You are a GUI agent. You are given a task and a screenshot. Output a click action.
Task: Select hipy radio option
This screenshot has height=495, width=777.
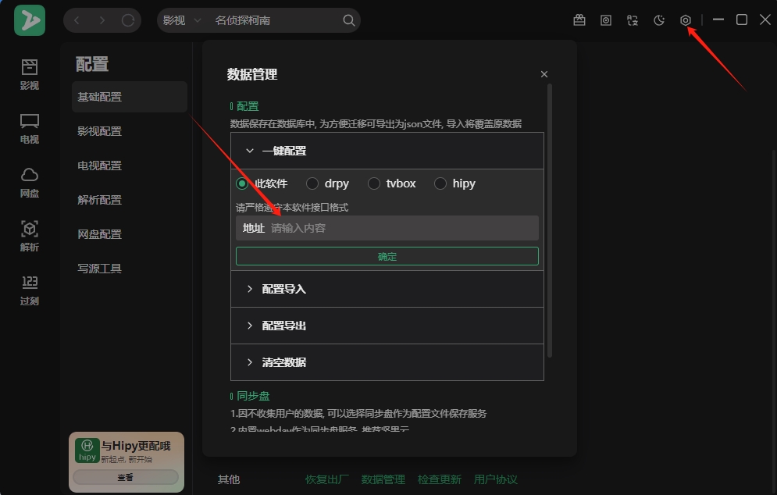tap(455, 183)
